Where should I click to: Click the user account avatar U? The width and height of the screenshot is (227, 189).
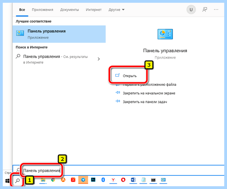(191, 9)
